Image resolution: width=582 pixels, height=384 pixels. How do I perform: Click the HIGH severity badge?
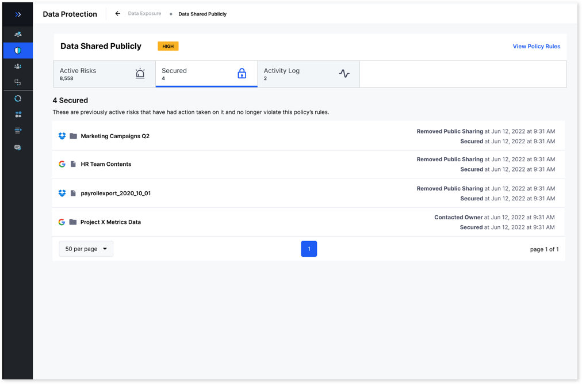pyautogui.click(x=168, y=46)
